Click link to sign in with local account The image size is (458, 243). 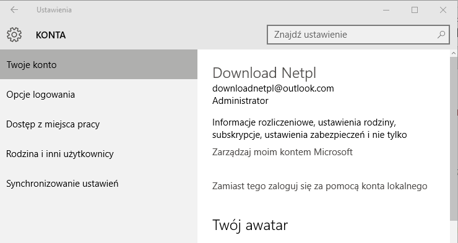point(320,186)
